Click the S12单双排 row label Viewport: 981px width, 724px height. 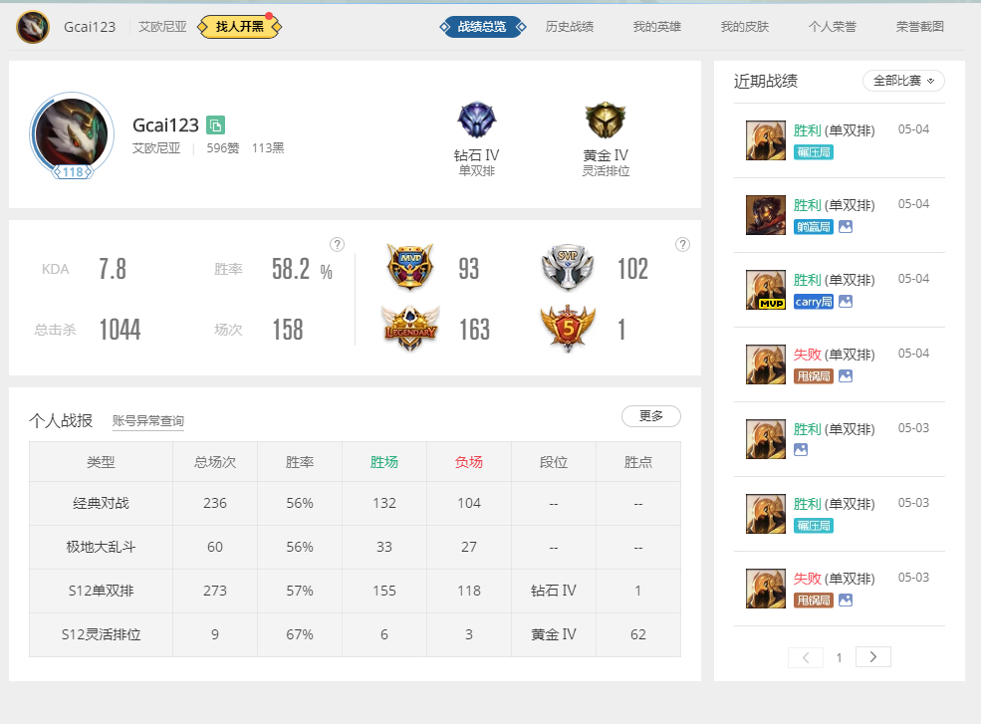tap(101, 591)
